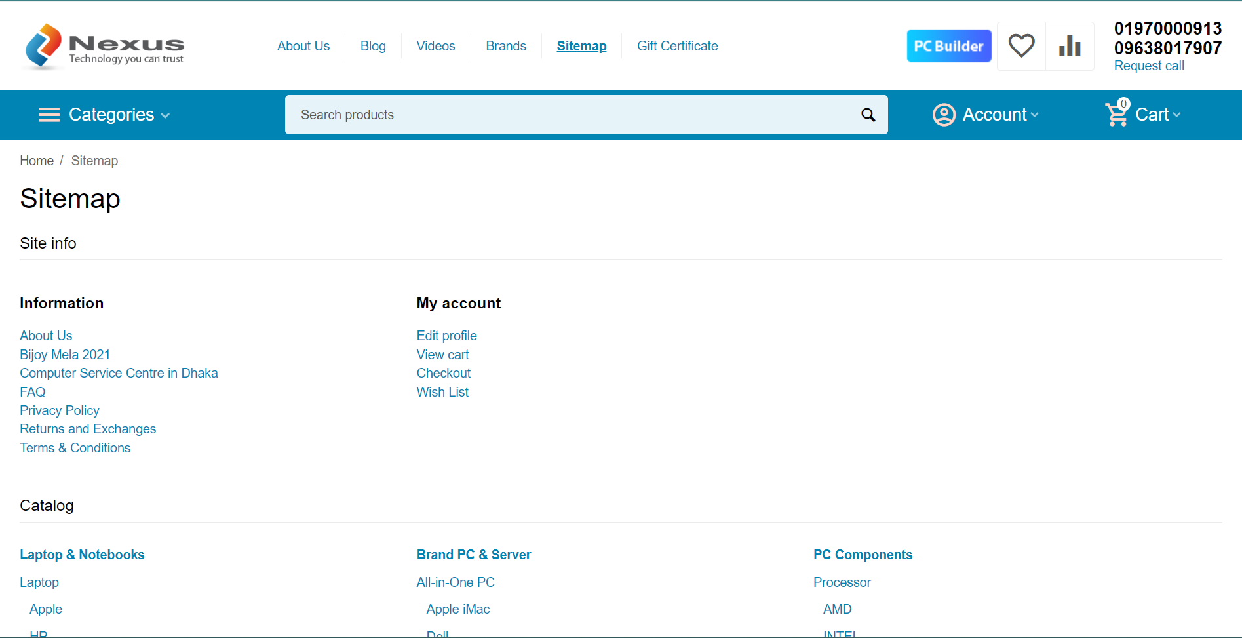Click the Nexus logo
This screenshot has height=638, width=1242.
104,46
